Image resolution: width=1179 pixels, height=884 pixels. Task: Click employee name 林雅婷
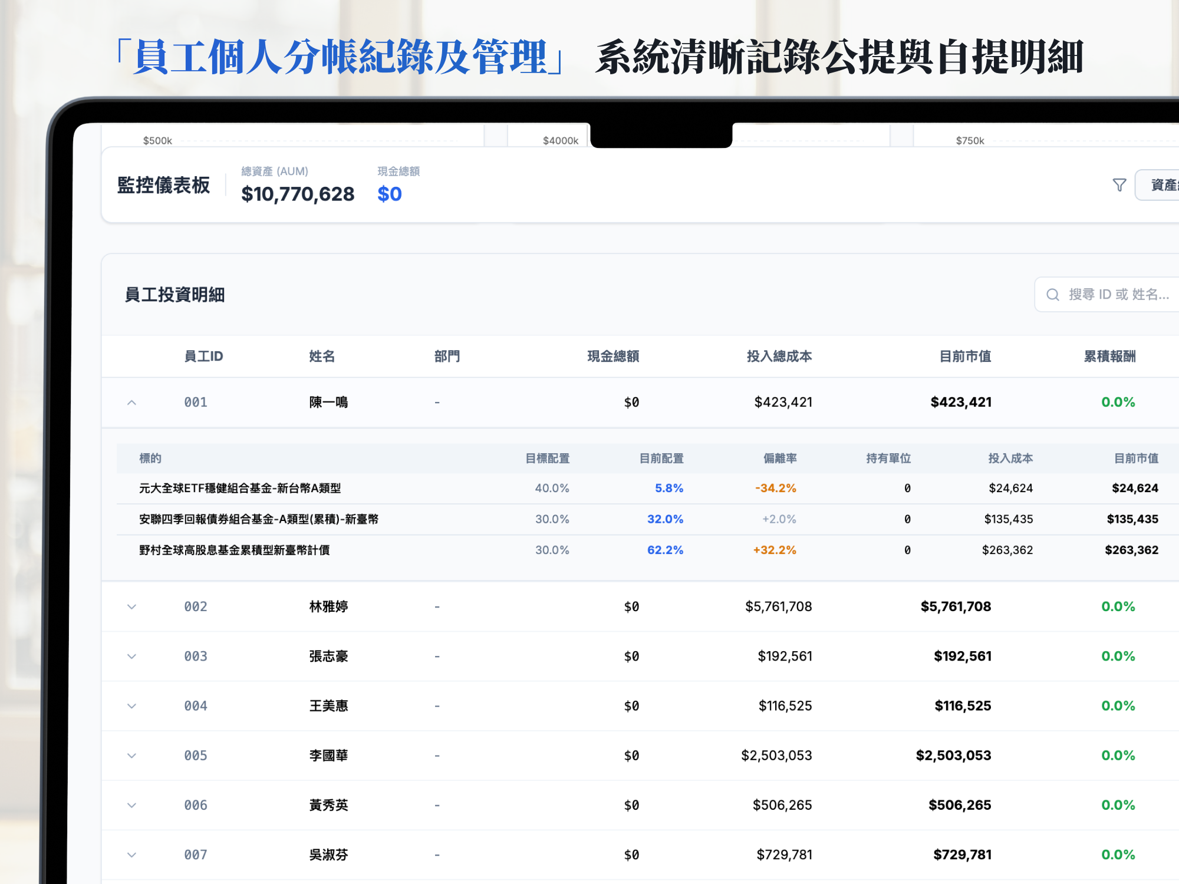tap(328, 607)
